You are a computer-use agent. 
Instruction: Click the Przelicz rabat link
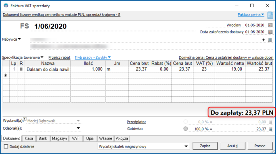click(x=59, y=57)
